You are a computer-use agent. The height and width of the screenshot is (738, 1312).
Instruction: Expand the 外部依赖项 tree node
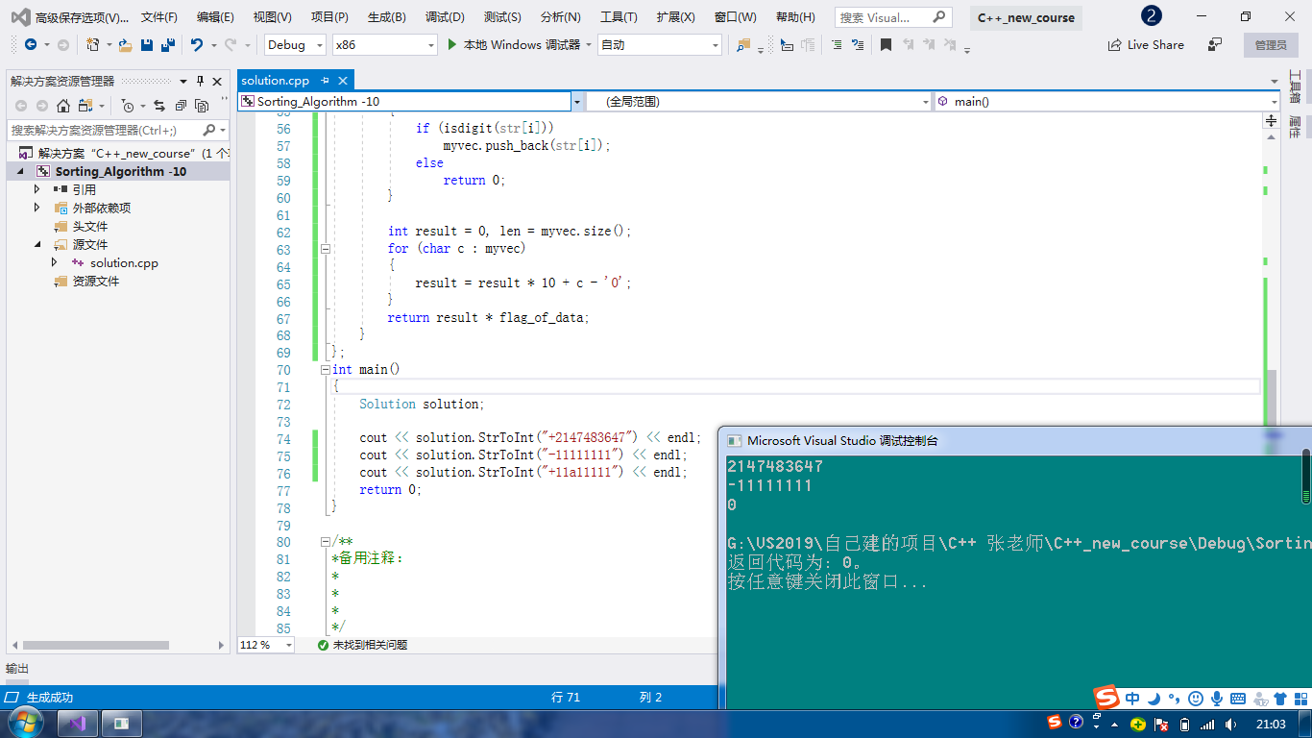point(37,208)
